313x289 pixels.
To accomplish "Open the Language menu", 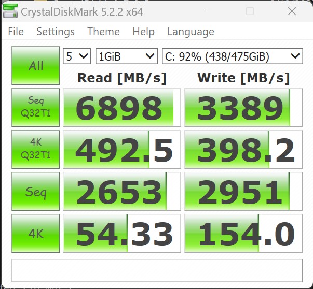I will coord(190,32).
